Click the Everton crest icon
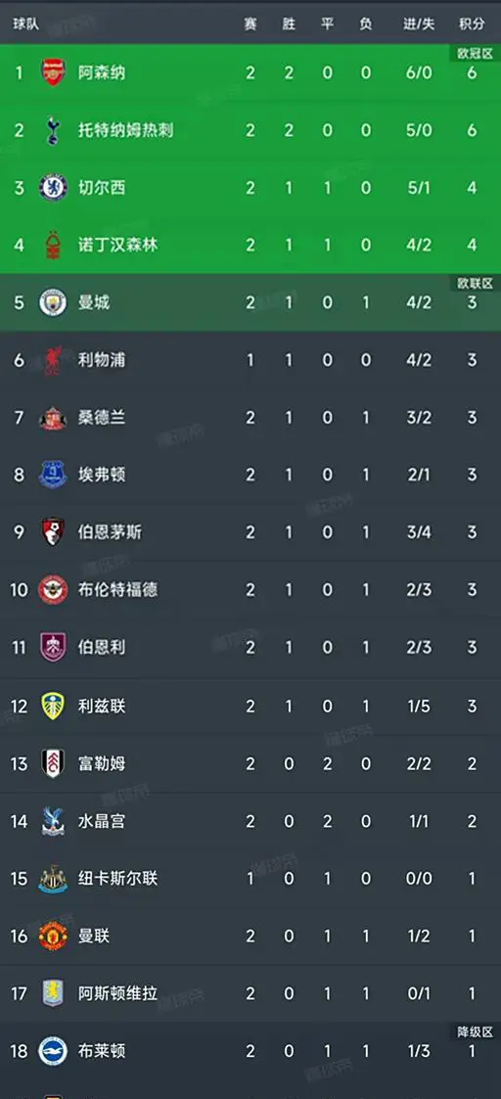The height and width of the screenshot is (1099, 501). 53,475
